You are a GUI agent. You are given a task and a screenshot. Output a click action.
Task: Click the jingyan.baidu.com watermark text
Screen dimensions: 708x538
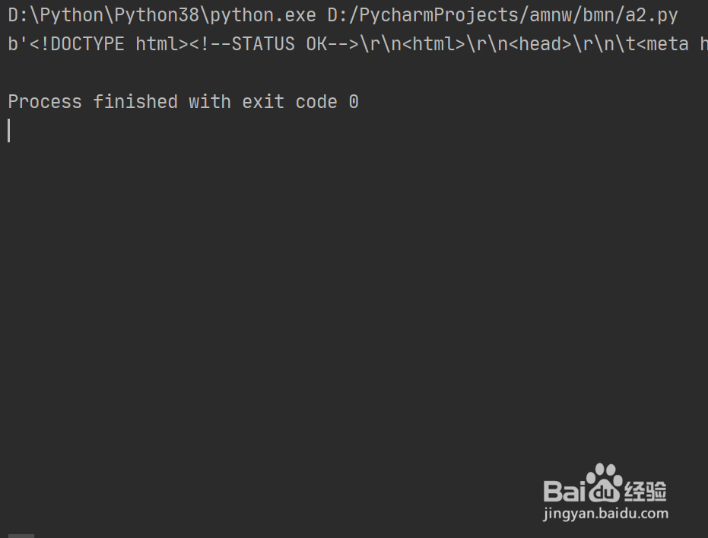pyautogui.click(x=605, y=514)
